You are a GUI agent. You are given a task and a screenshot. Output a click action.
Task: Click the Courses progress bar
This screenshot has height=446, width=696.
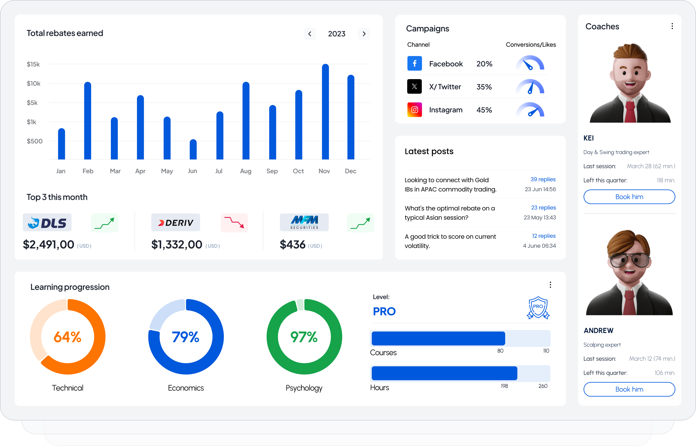(460, 338)
